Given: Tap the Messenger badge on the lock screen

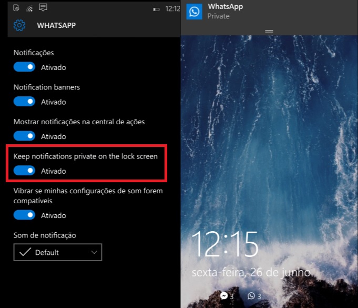Looking at the screenshot, I should (224, 296).
